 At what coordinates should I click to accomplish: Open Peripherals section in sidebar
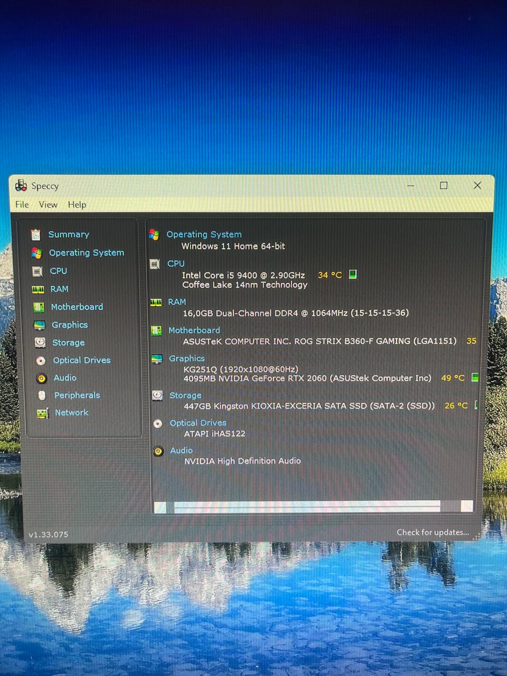coord(77,395)
